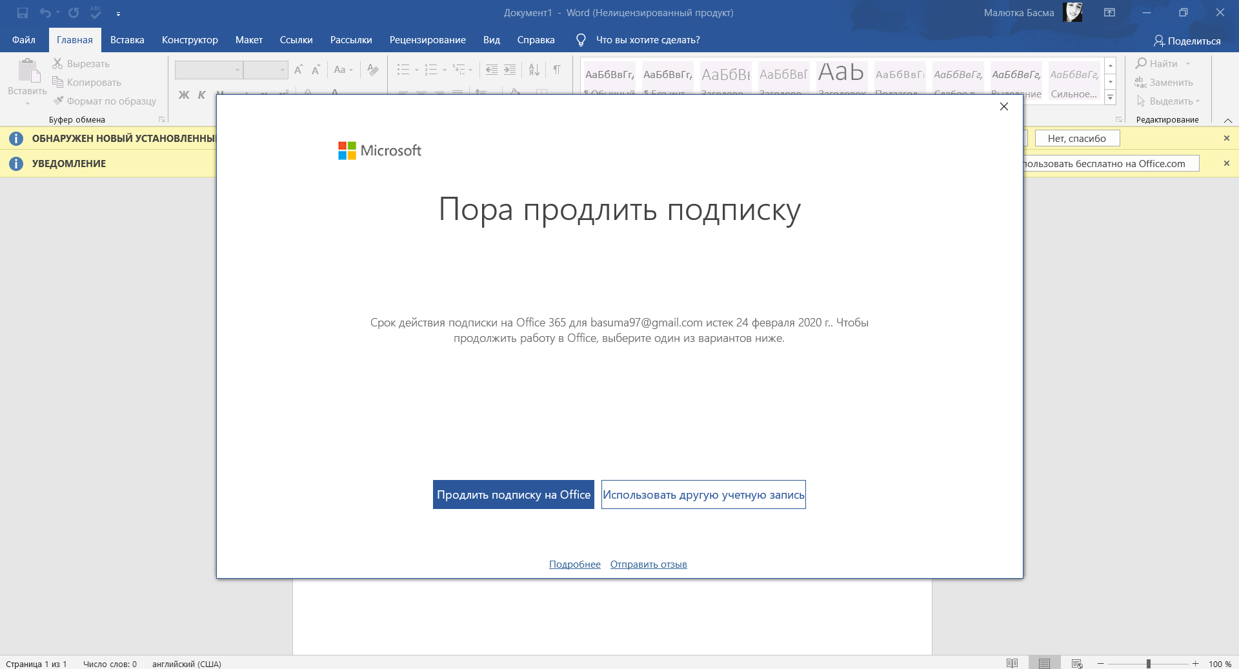Apply the 'Сильное...' style thumbnail
Viewport: 1239px width, 669px height.
click(x=1074, y=81)
